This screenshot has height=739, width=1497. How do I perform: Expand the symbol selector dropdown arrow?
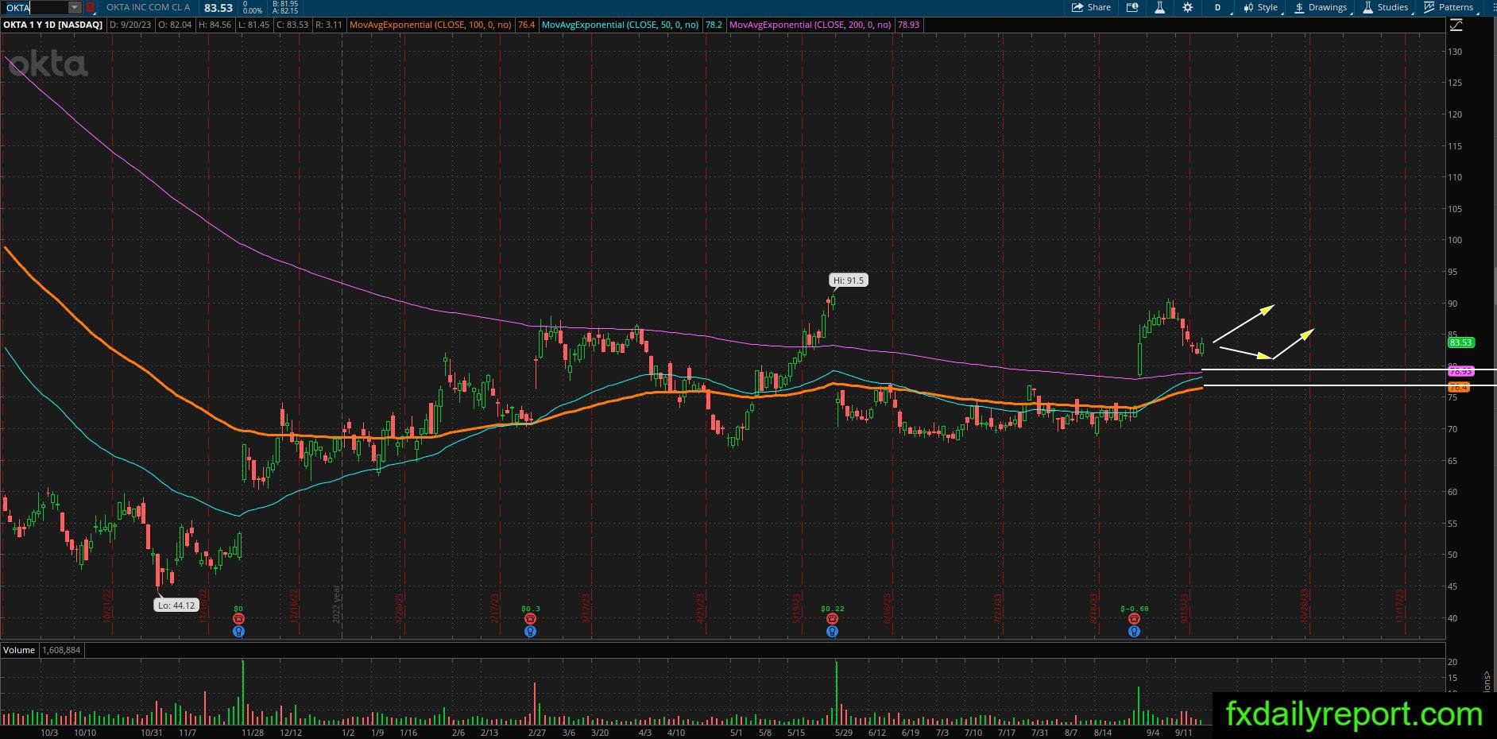click(74, 7)
